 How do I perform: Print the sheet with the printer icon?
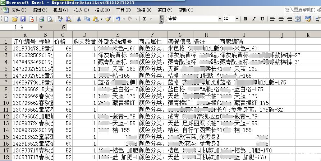point(42,19)
